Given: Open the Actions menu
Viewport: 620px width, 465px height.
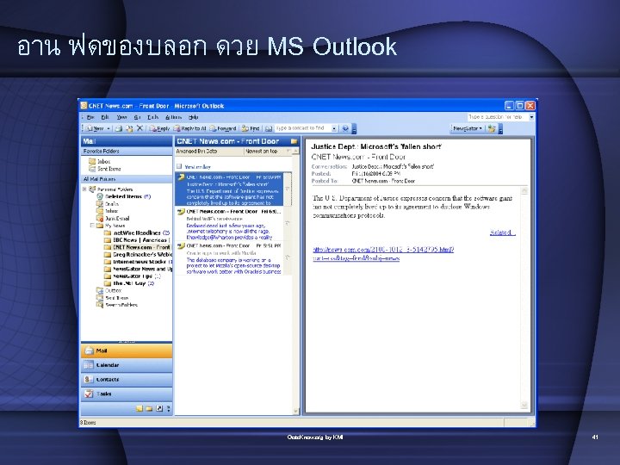Looking at the screenshot, I should (173, 117).
